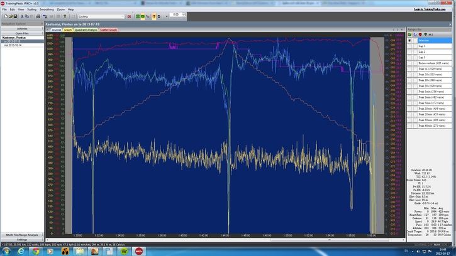Image resolution: width=456 pixels, height=256 pixels.
Task: Switch to the Quadrant Analysis tab
Action: [x=86, y=29]
